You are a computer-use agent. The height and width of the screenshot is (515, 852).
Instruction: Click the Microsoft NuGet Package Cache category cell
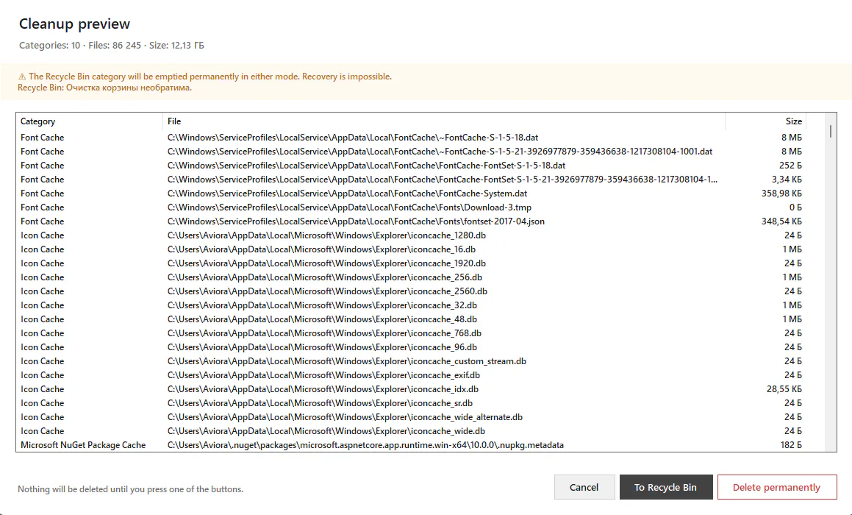(83, 445)
